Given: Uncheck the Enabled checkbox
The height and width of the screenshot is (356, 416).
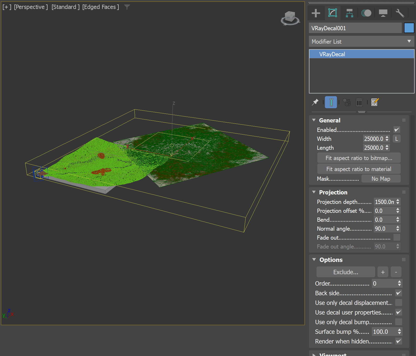Looking at the screenshot, I should (x=397, y=130).
